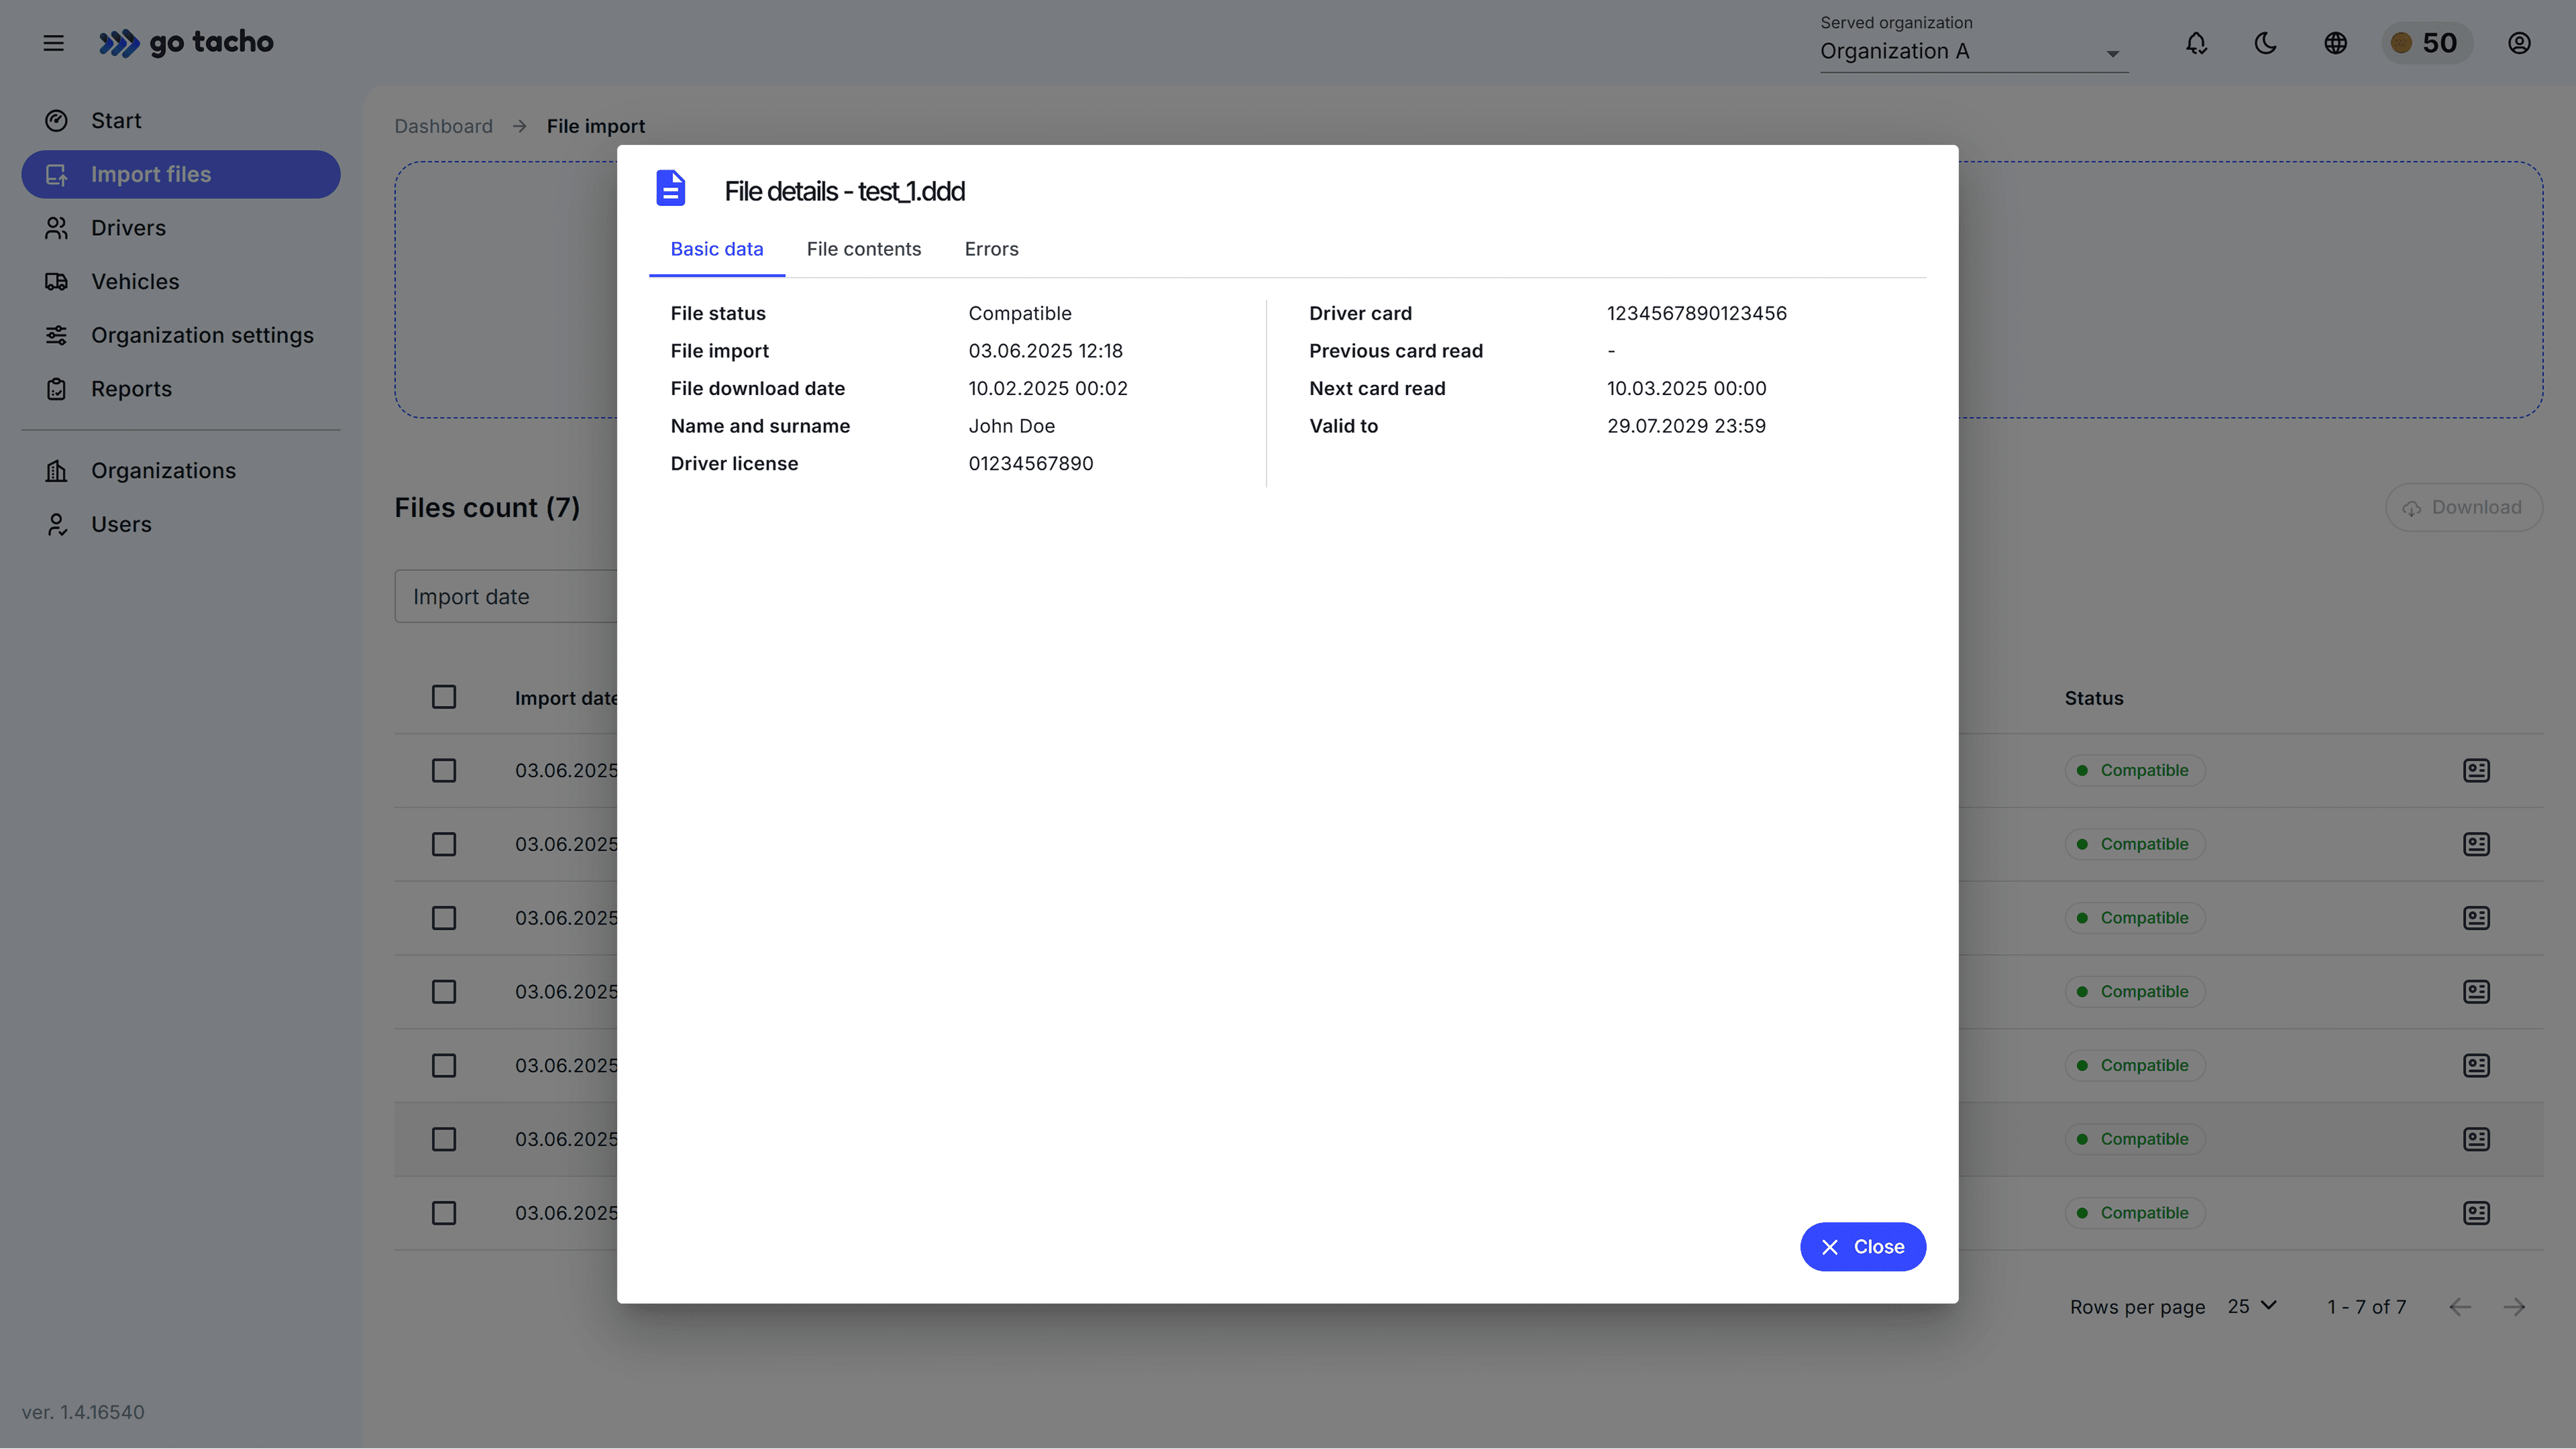Open details icon for last file row
Viewport: 2576px width, 1449px height.
[x=2476, y=1213]
